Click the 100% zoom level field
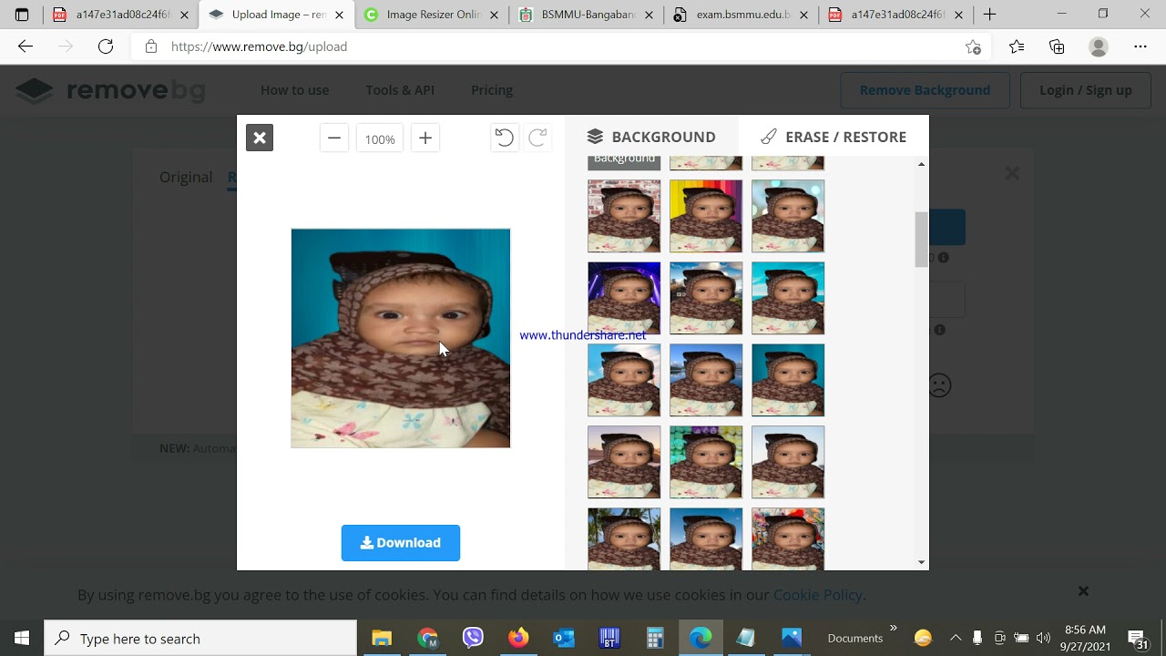The width and height of the screenshot is (1166, 656). tap(380, 139)
